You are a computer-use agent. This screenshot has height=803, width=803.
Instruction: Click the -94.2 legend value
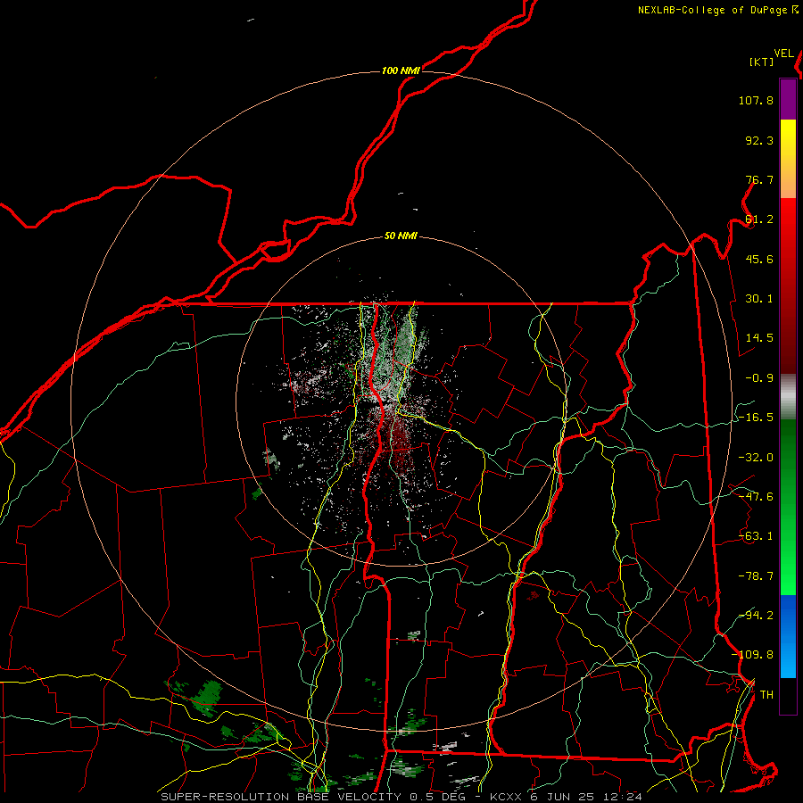pyautogui.click(x=756, y=616)
